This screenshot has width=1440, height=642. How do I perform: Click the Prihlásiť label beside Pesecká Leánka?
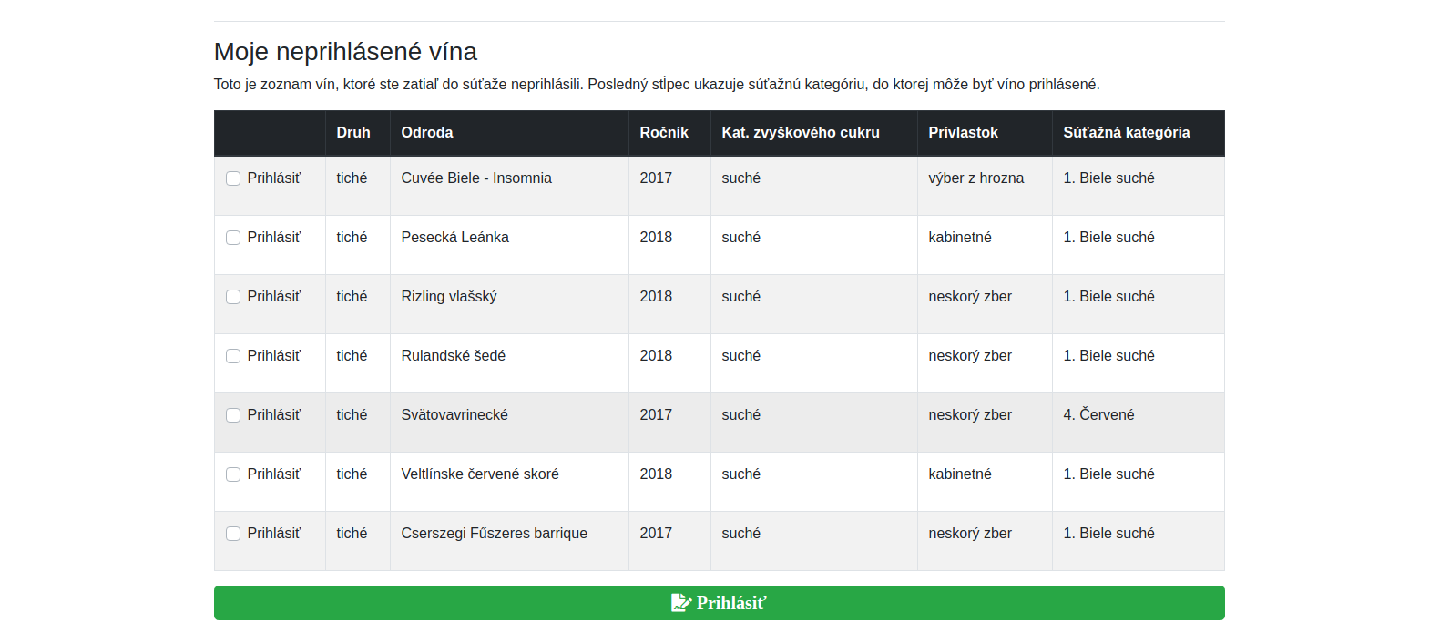[x=273, y=238]
